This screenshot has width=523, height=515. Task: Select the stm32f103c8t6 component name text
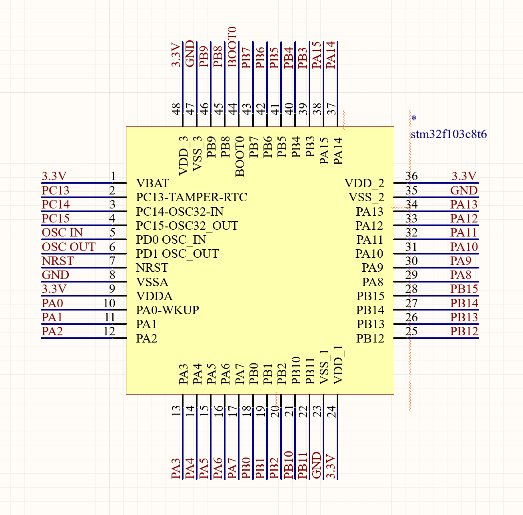coord(449,134)
